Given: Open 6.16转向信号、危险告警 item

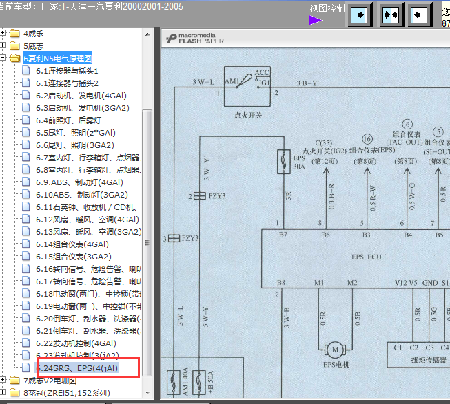Looking at the screenshot, I should click(88, 269).
